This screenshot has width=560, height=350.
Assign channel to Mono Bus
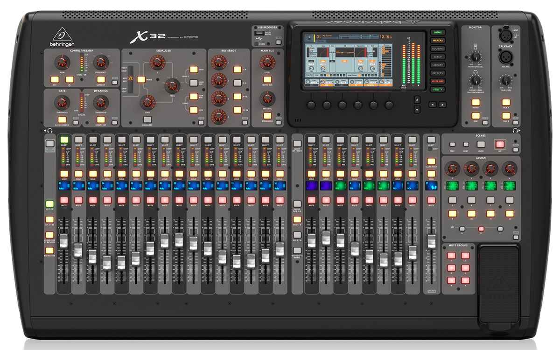click(x=267, y=80)
